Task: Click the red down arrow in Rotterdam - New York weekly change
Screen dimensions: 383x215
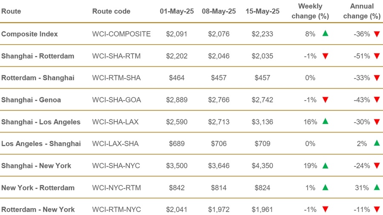Action: pos(325,209)
